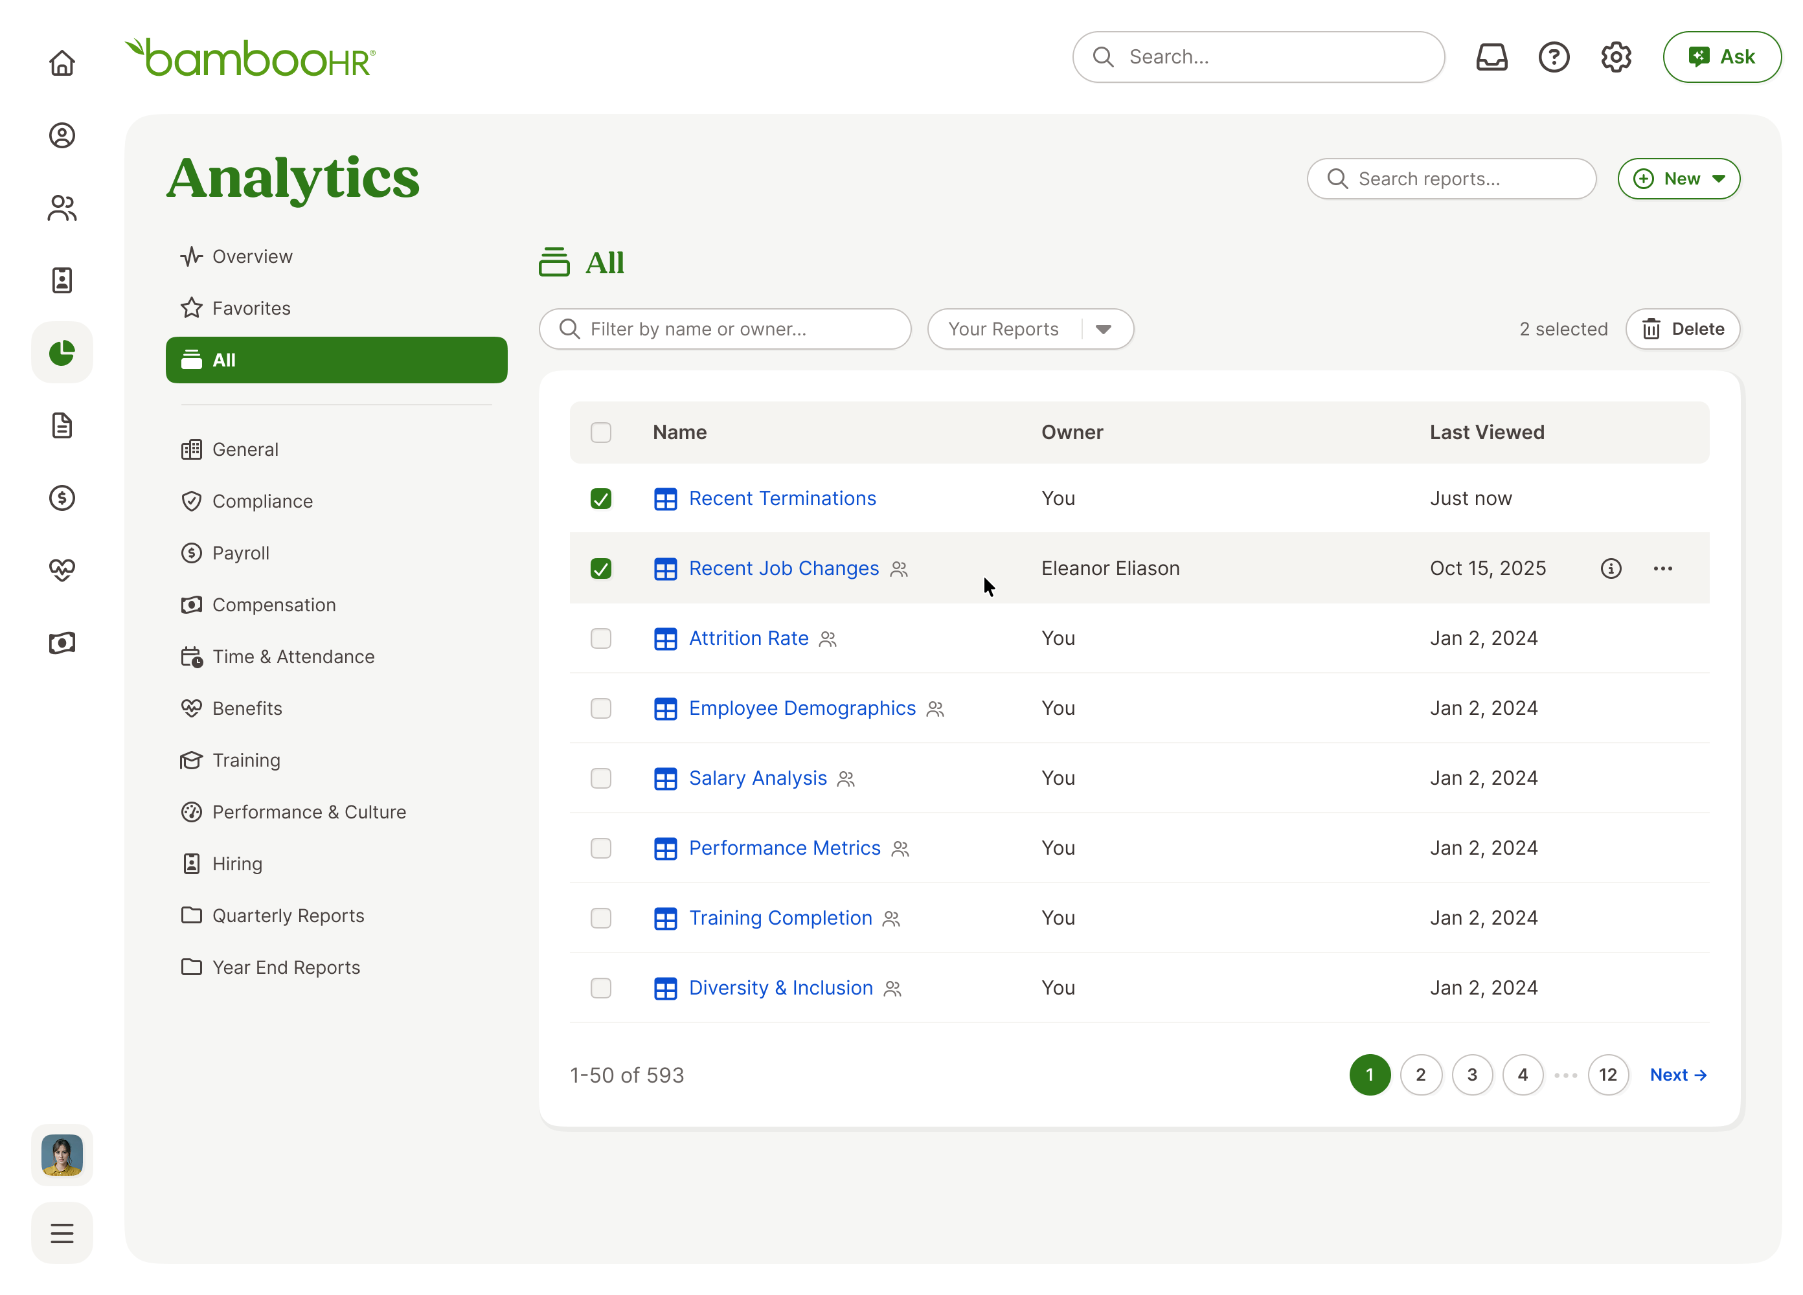This screenshot has height=1295, width=1803.
Task: Open Compensation money icon in sidebar
Action: (62, 642)
